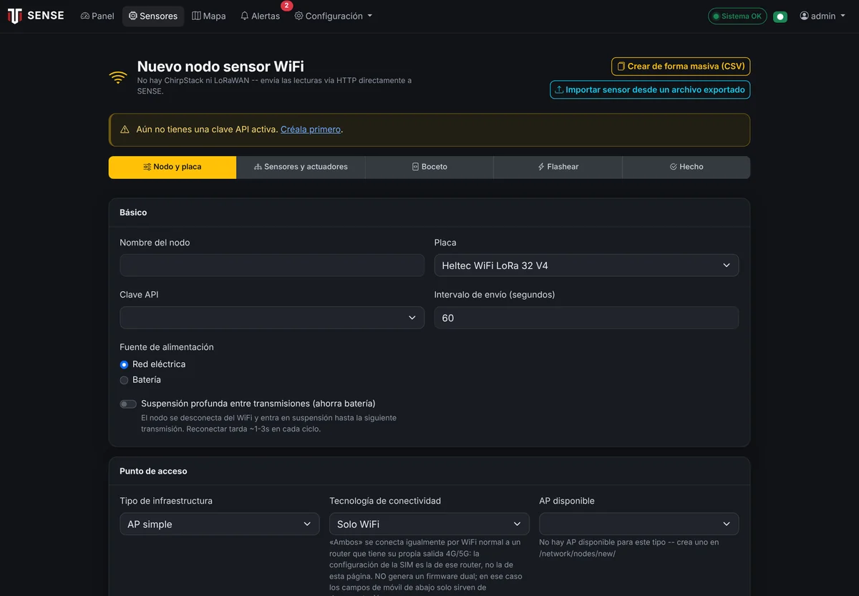
Task: Open Alertas from the navbar
Action: [261, 16]
